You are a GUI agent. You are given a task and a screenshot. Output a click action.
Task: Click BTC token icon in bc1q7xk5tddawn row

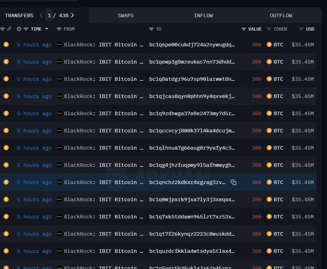pyautogui.click(x=269, y=217)
